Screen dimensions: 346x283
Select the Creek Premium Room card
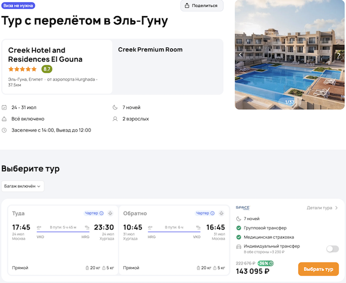168,66
